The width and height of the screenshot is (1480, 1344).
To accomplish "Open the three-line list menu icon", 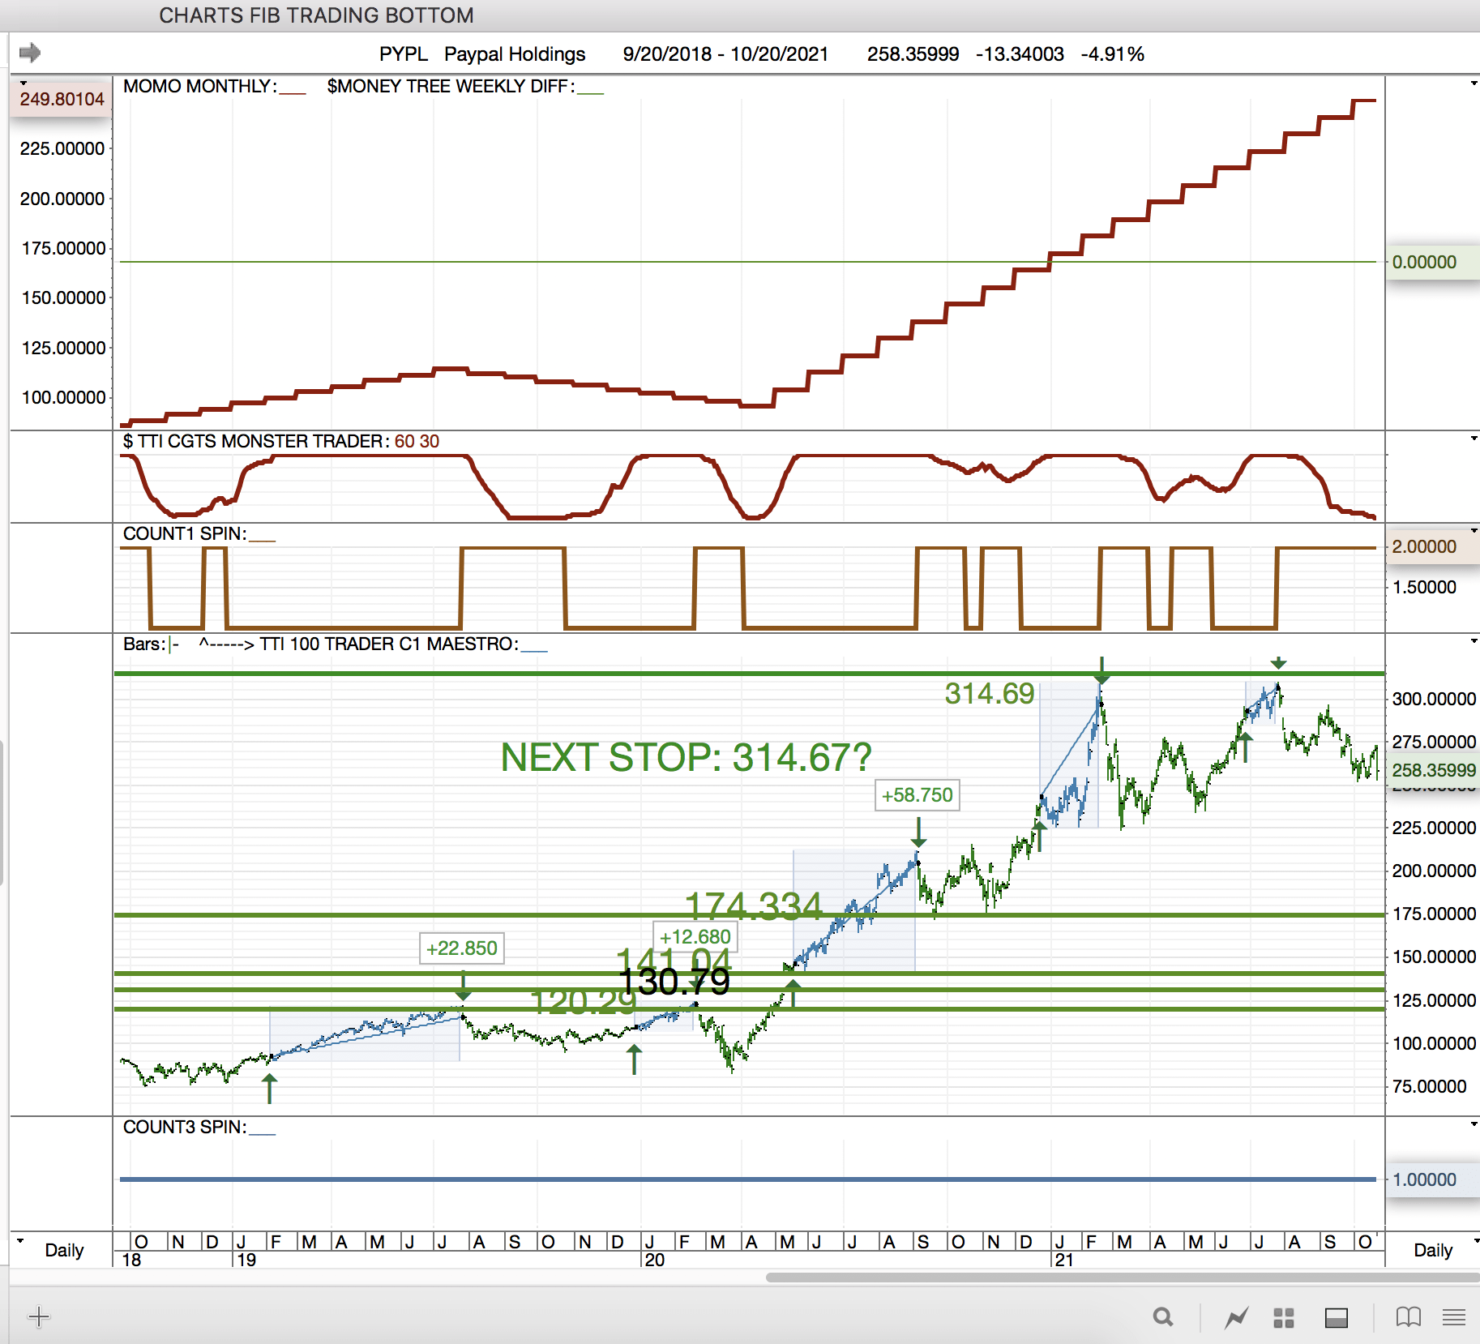I will [1454, 1317].
